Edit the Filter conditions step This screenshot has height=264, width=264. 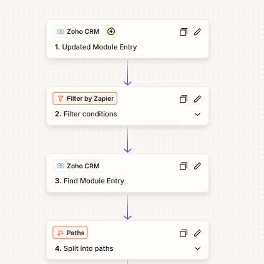(x=197, y=99)
